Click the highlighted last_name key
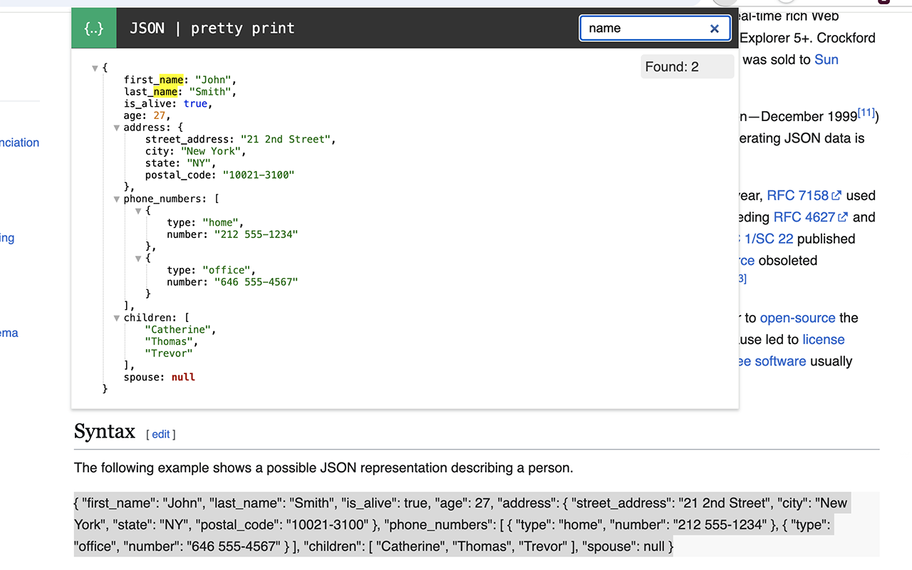The image size is (912, 570). pos(150,92)
